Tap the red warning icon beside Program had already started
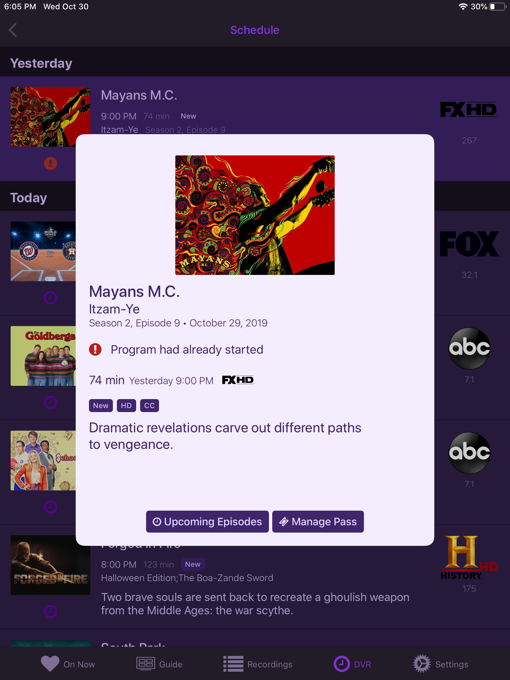The width and height of the screenshot is (510, 680). click(95, 349)
